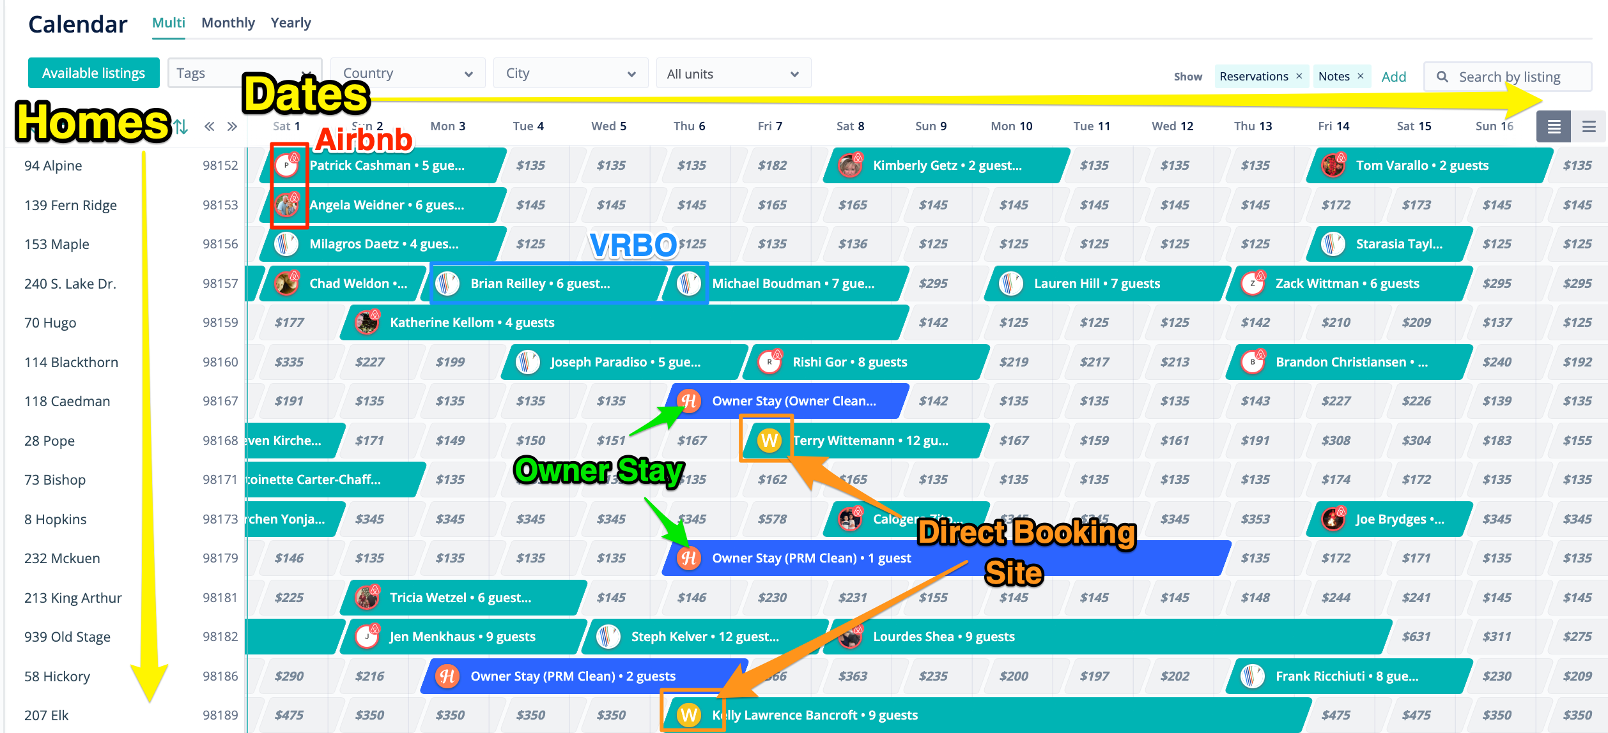Switch to the Yearly tab
Screen dimensions: 1608x733
[291, 23]
